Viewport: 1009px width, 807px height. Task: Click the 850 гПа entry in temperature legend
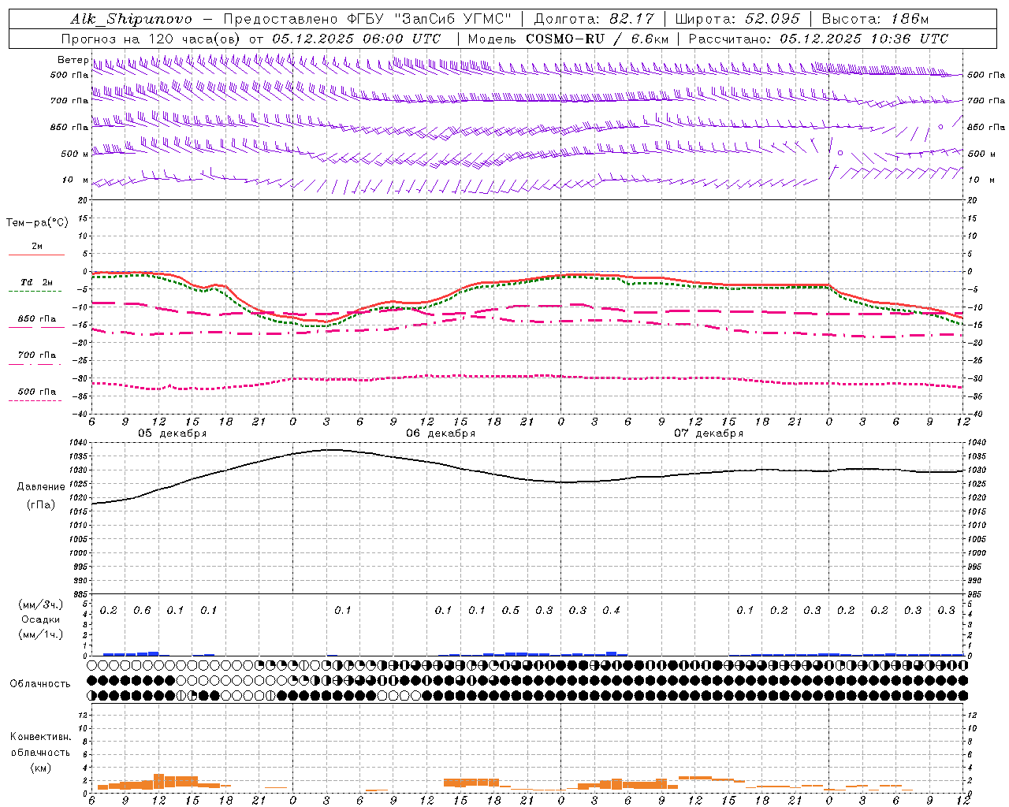tap(37, 319)
